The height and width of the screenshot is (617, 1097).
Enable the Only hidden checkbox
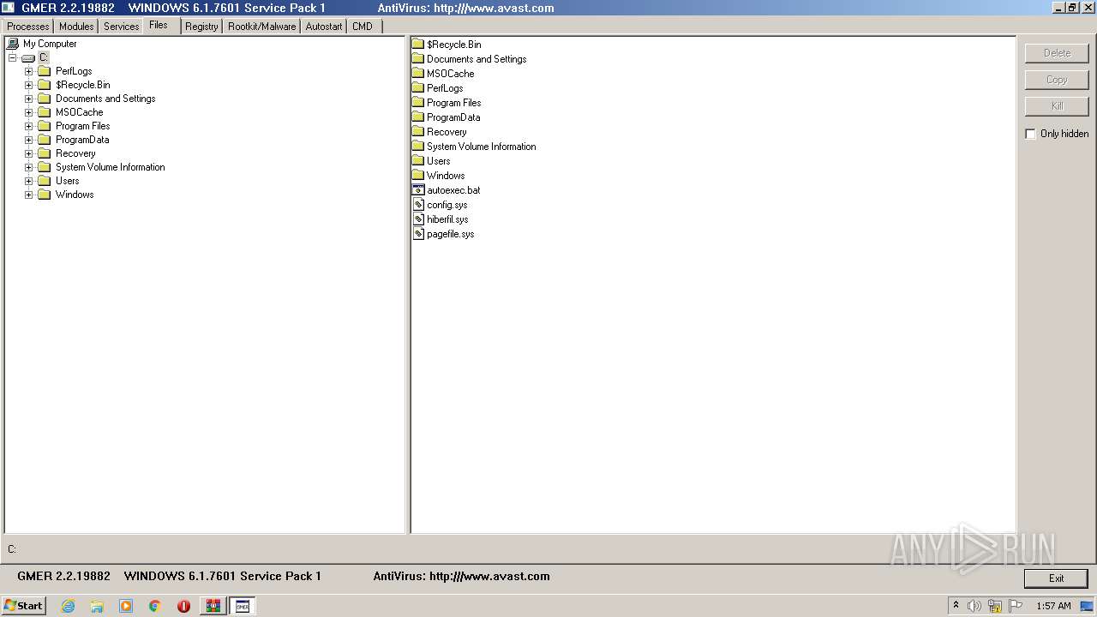(x=1031, y=134)
